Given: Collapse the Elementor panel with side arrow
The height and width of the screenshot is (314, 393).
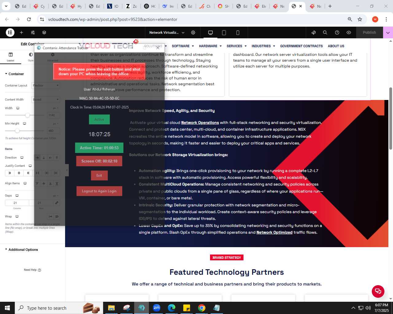Looking at the screenshot, I should coord(67,170).
